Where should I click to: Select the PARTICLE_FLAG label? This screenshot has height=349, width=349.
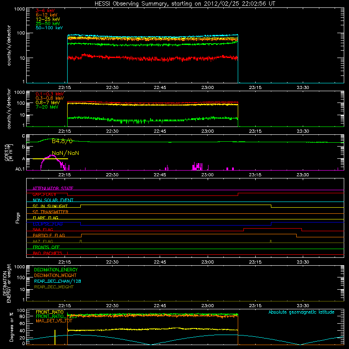pos(49,236)
